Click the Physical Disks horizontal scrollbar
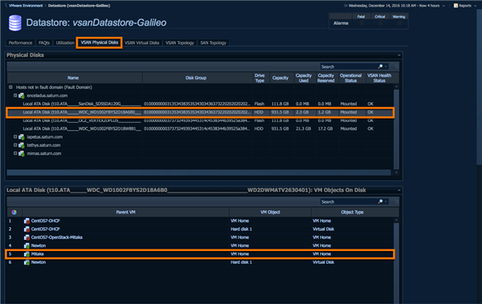 click(198, 172)
